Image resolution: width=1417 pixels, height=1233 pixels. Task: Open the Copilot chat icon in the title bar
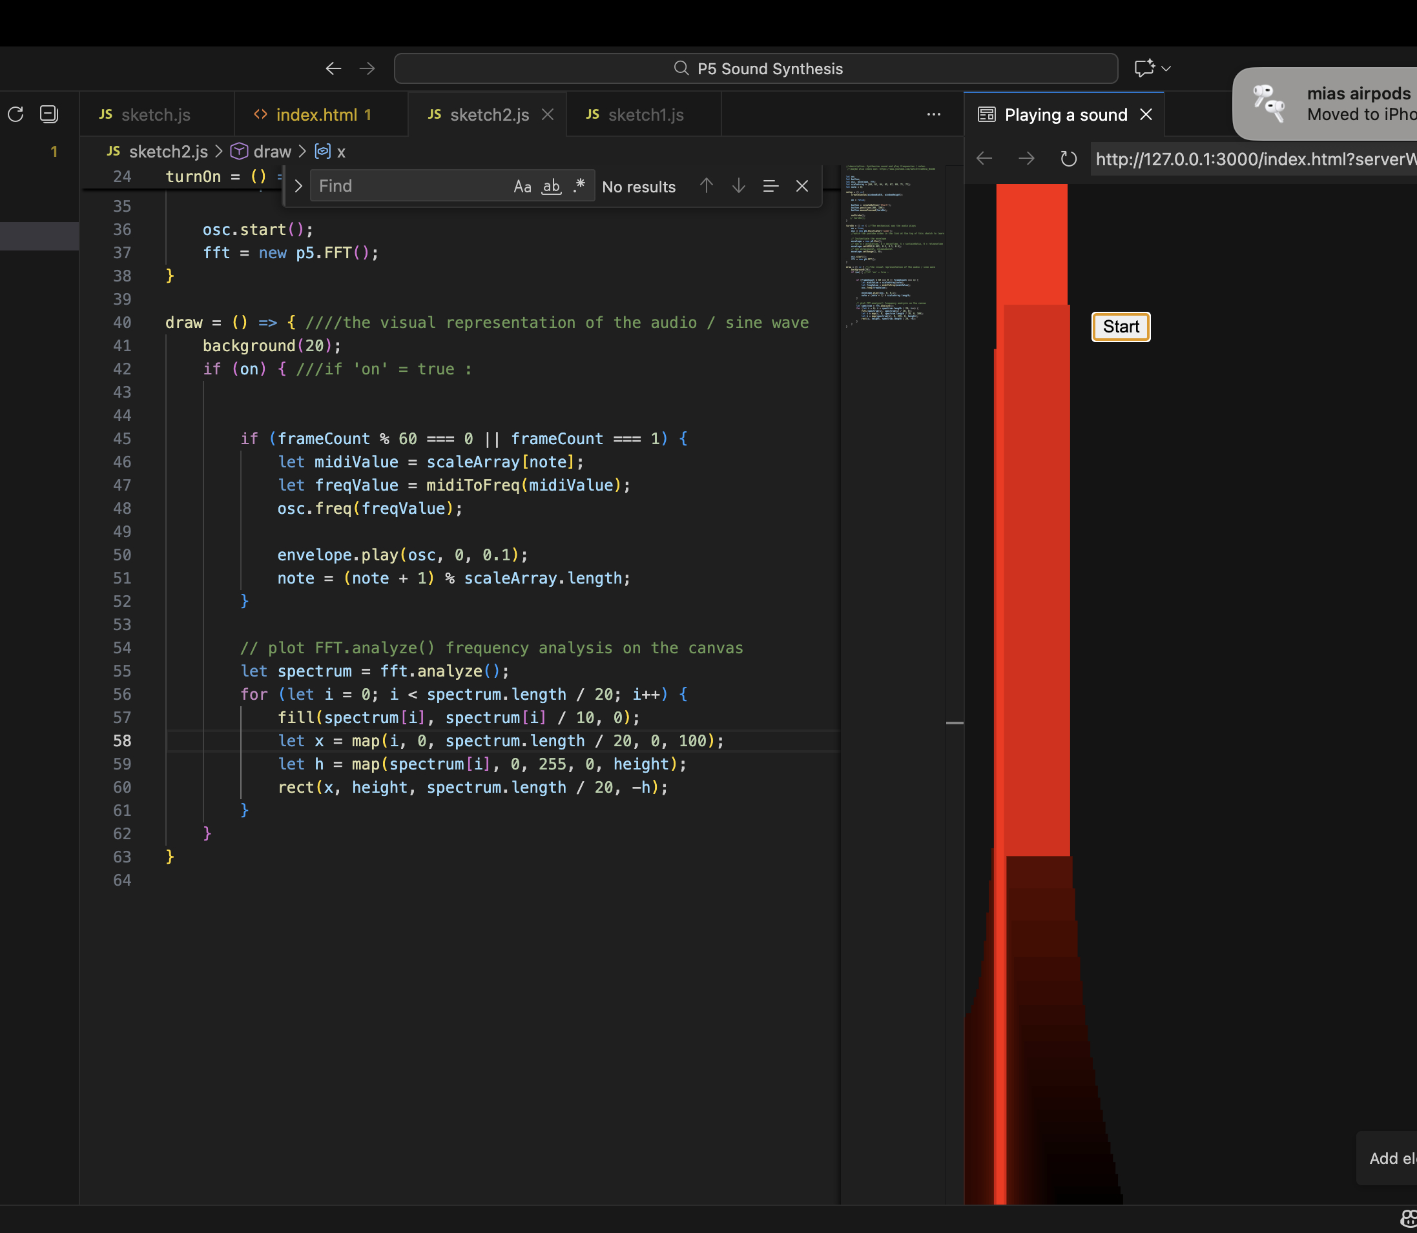pos(1144,69)
